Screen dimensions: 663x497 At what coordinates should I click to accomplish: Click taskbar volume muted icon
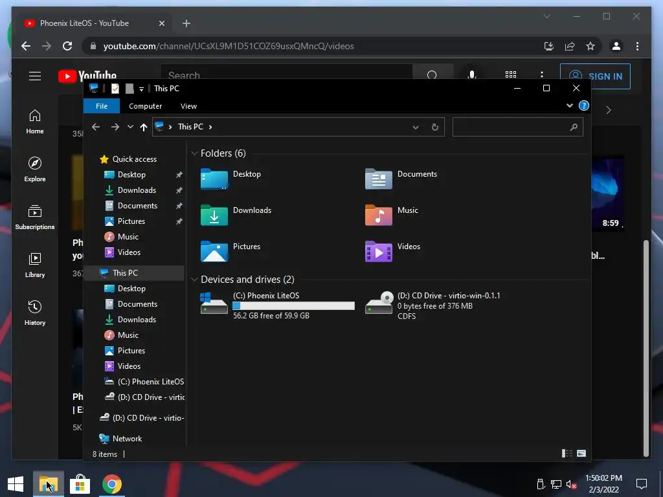(571, 484)
